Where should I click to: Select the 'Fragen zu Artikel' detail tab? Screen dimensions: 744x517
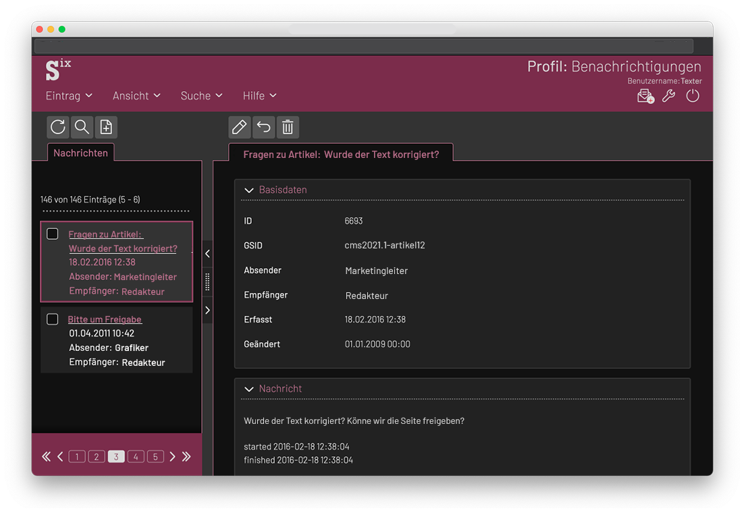point(341,154)
